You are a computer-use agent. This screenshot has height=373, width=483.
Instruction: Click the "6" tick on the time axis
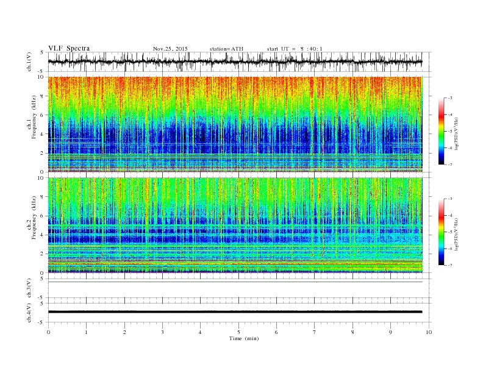pyautogui.click(x=276, y=332)
